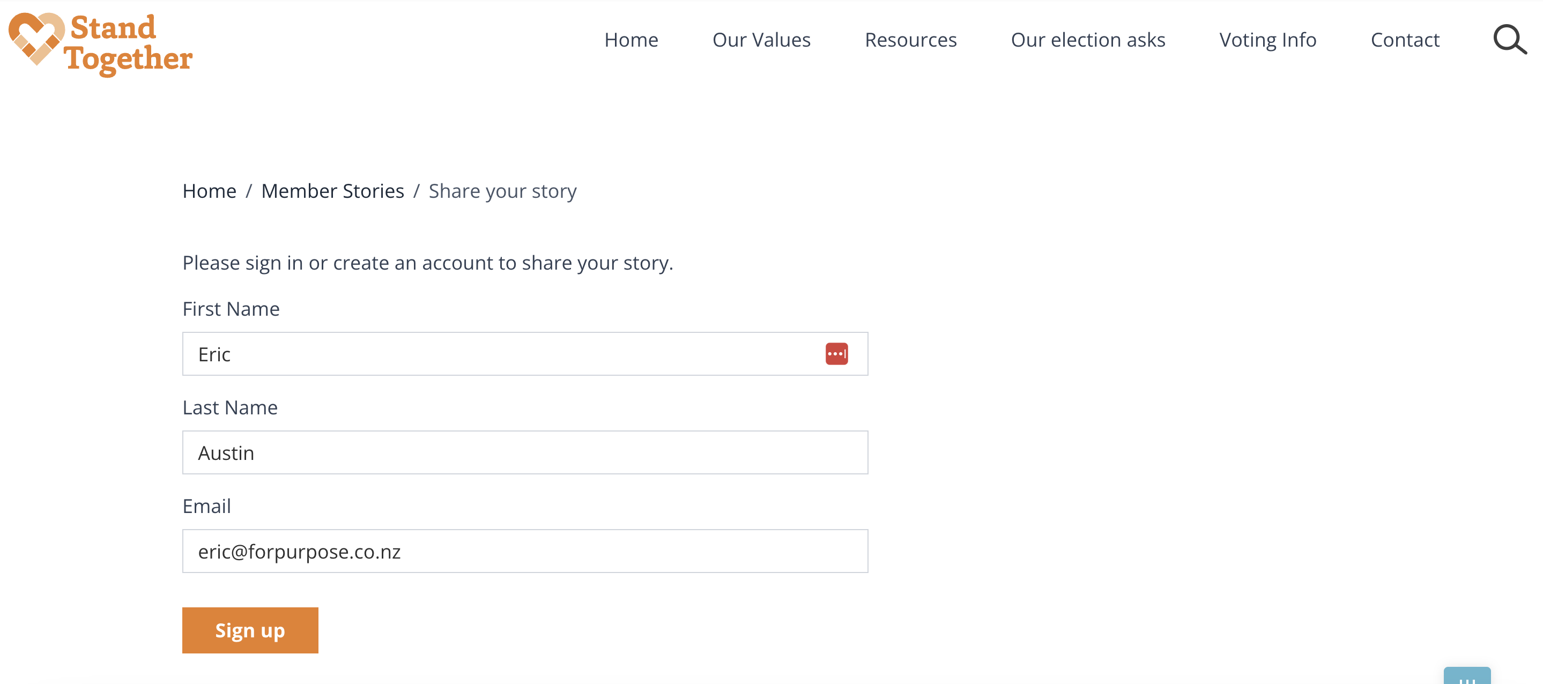Open the Voting Info page
Screen dimensions: 1543x684
[x=1267, y=40]
